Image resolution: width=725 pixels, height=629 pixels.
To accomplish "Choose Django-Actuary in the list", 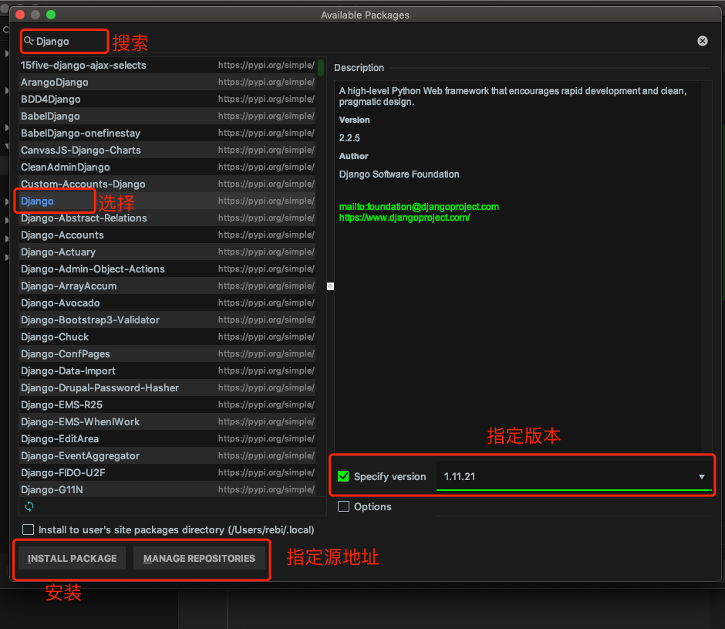I will [x=167, y=252].
